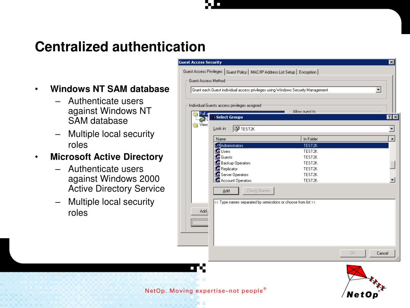The width and height of the screenshot is (410, 308).
Task: Select the Backup Operators group name
Action: click(x=235, y=163)
